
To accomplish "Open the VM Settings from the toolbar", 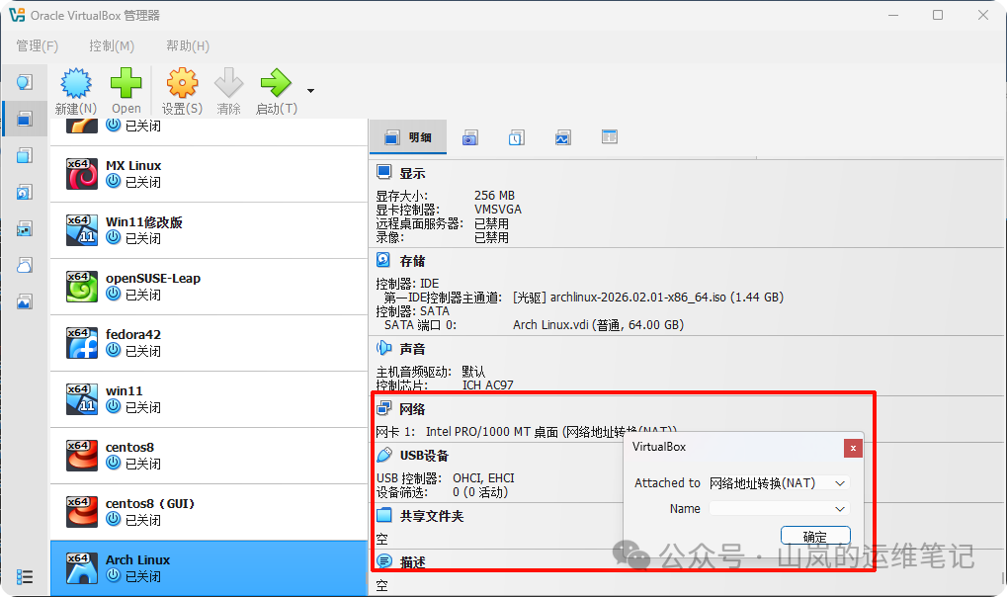I will (182, 89).
